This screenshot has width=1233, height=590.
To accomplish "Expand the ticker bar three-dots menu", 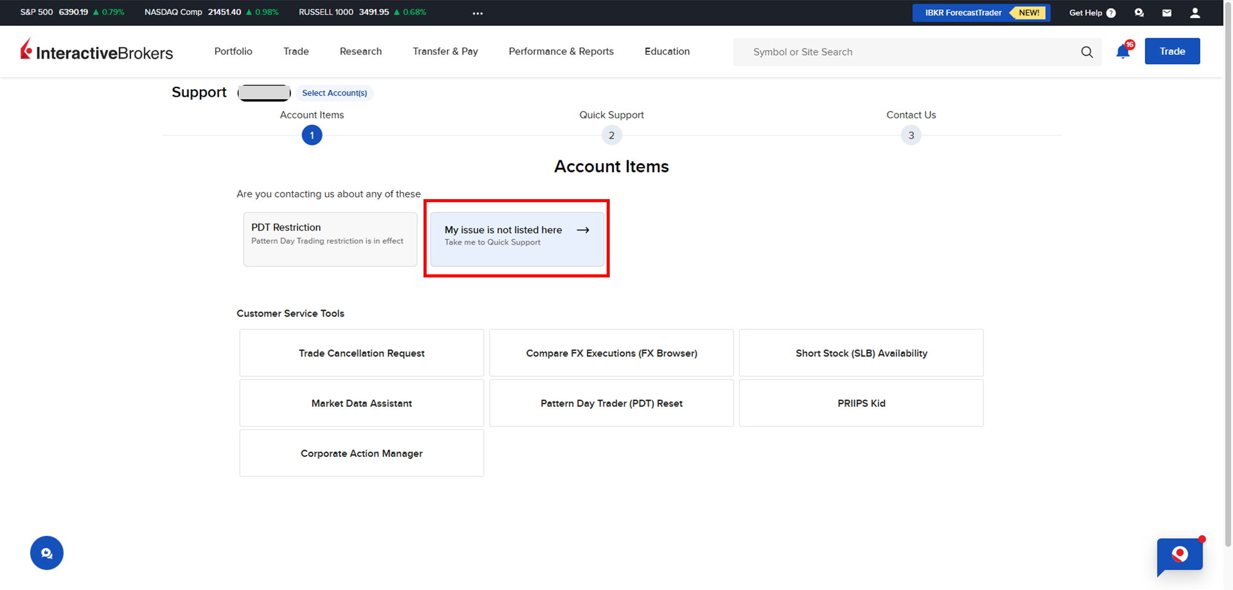I will coord(478,13).
